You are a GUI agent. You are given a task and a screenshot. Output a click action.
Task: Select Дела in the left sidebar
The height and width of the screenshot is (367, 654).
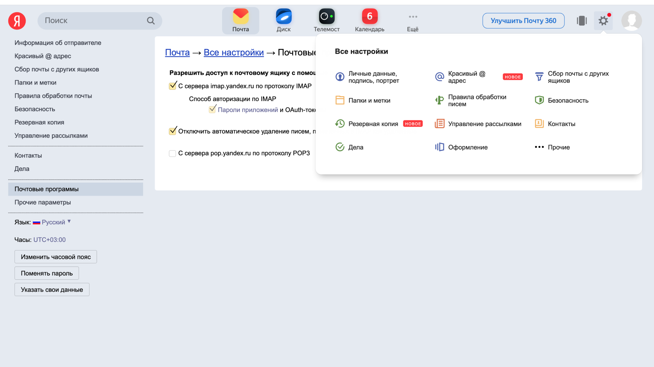(22, 169)
